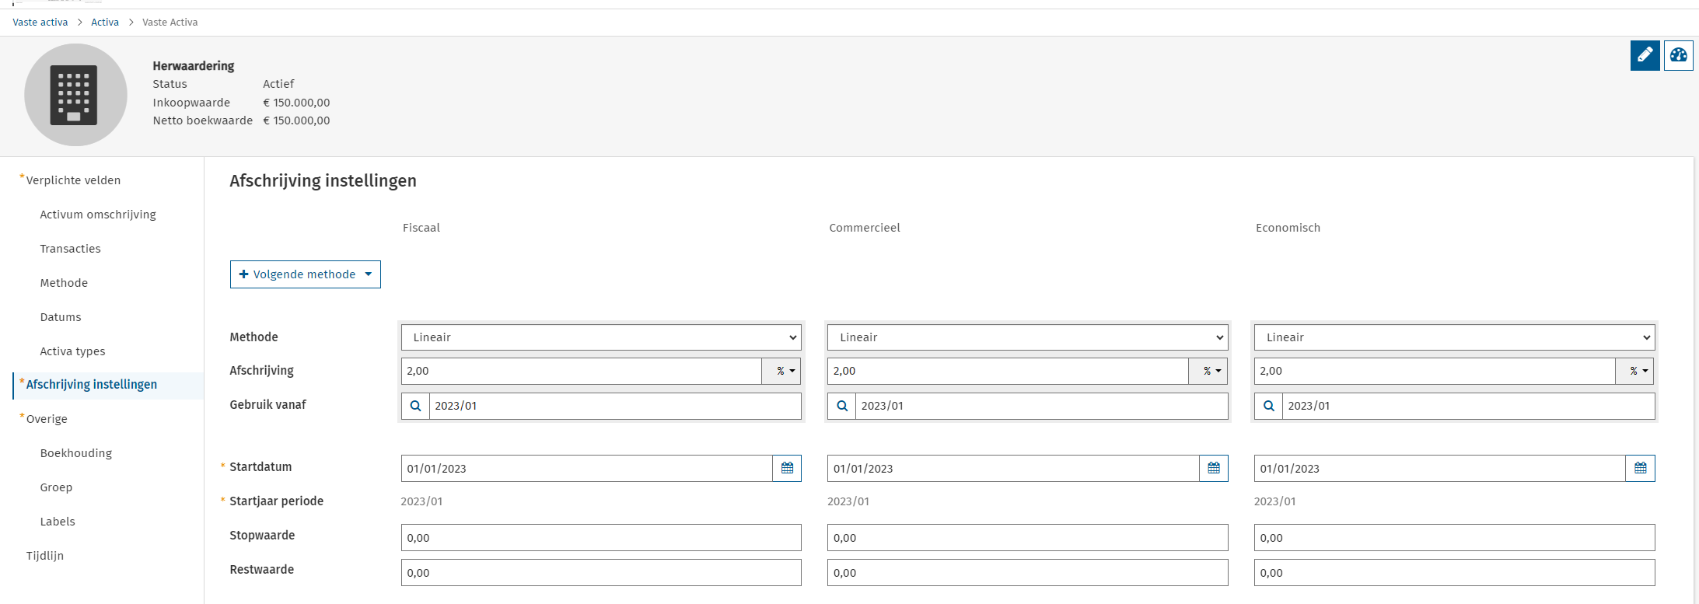
Task: Expand the Commercieel Methode dropdown
Action: point(1027,337)
